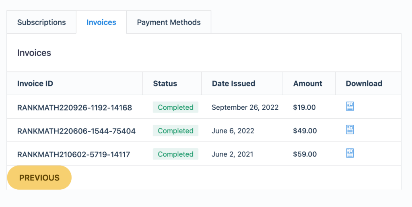Click the Status column header
This screenshot has width=412, height=207.
[165, 84]
